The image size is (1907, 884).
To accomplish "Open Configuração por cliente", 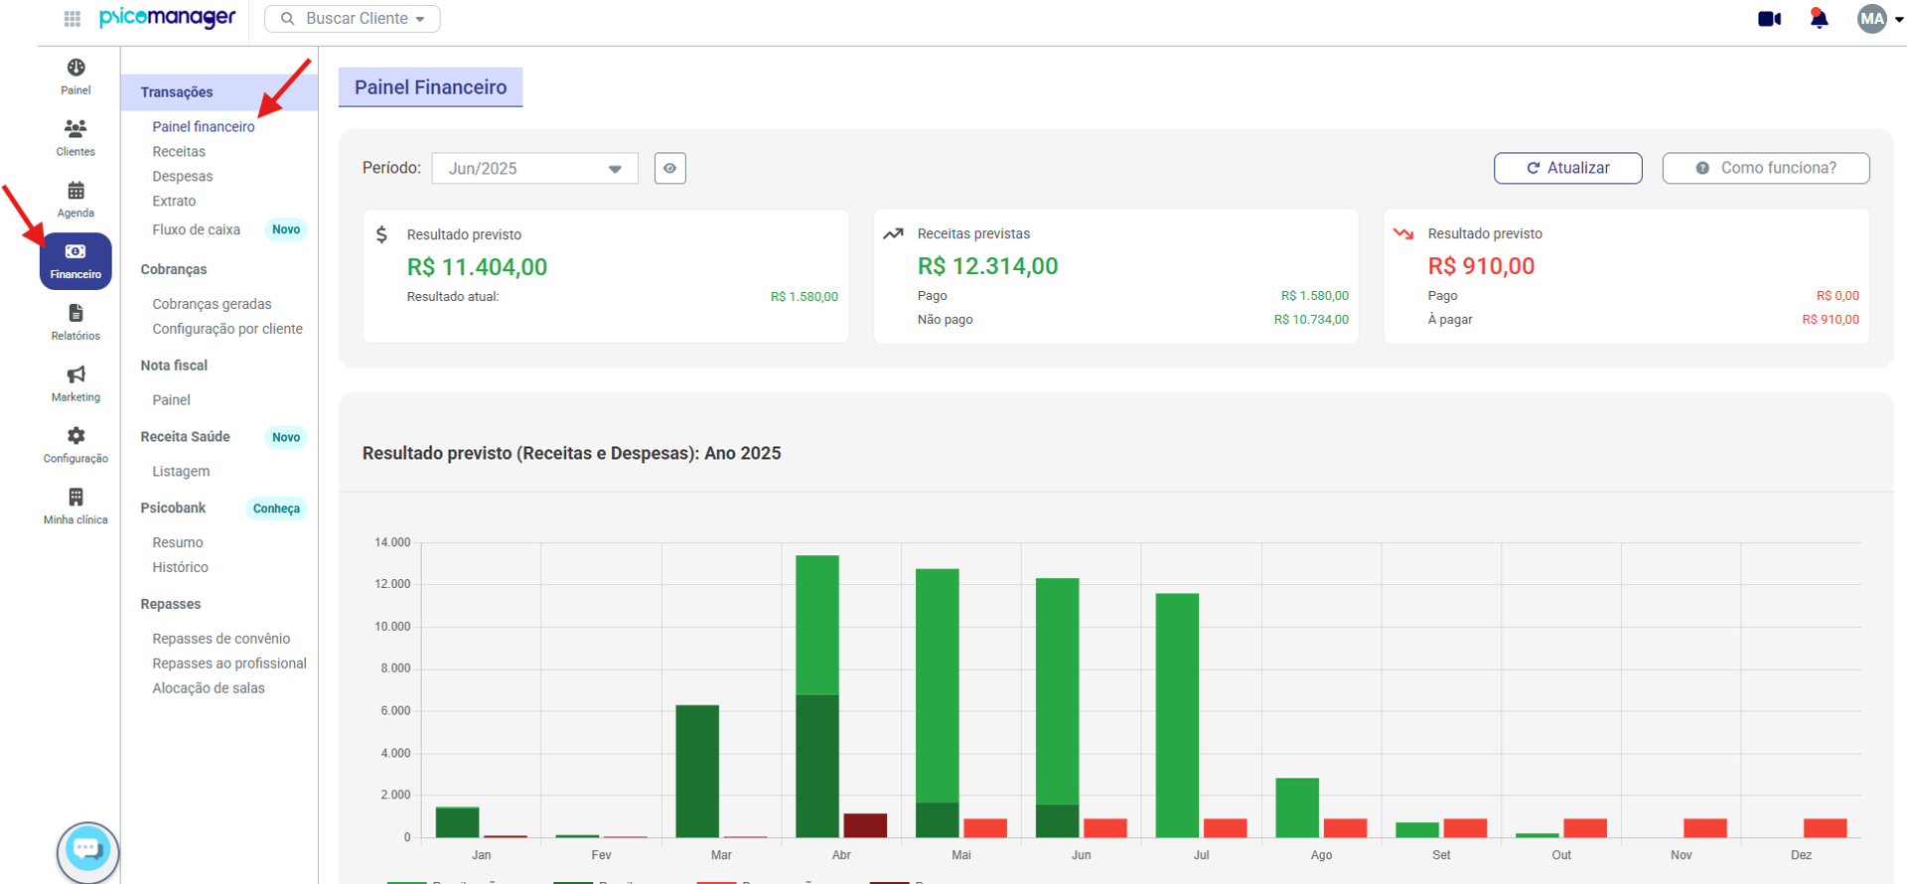I will tap(227, 329).
